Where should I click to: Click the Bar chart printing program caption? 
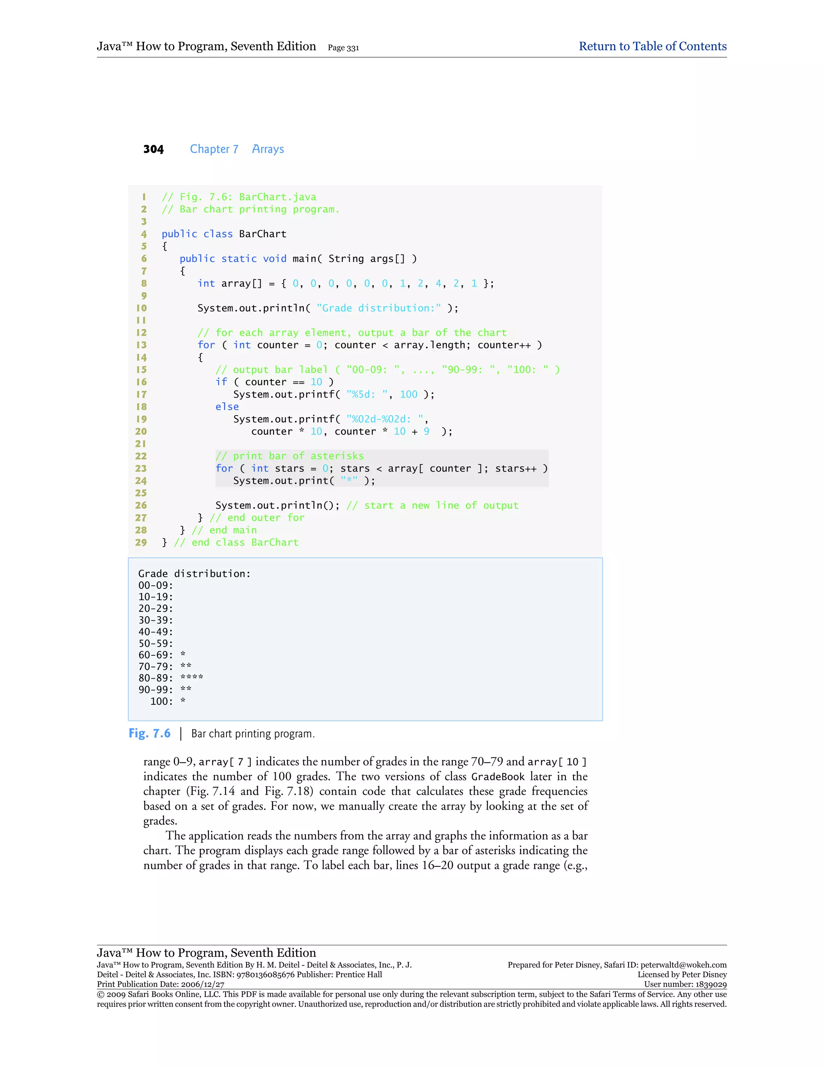(x=253, y=734)
